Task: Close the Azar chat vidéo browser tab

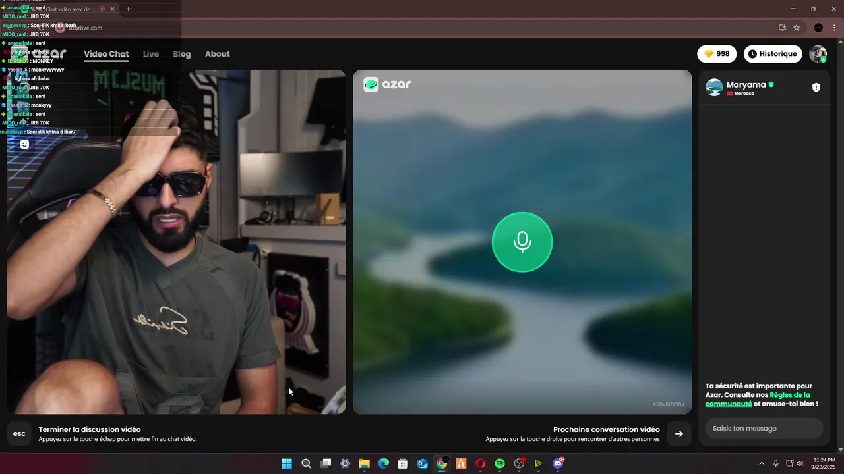Action: 112,9
